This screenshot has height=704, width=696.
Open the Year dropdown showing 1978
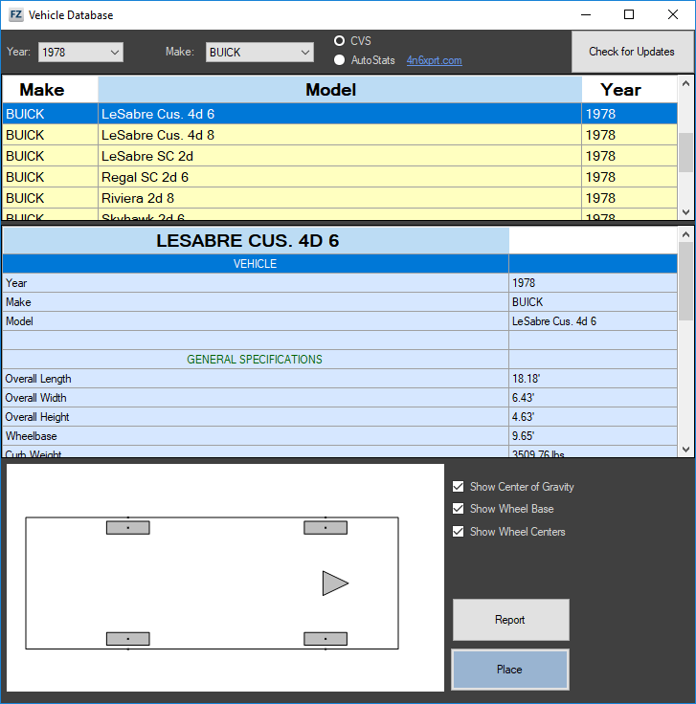click(80, 52)
